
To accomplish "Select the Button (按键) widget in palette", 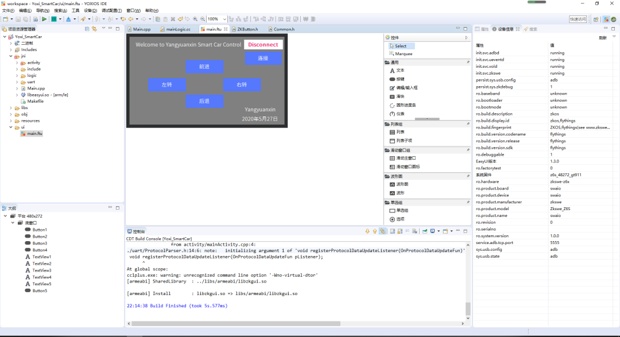I will click(x=397, y=79).
